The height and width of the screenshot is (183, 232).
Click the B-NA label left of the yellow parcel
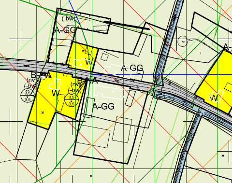[41, 75]
